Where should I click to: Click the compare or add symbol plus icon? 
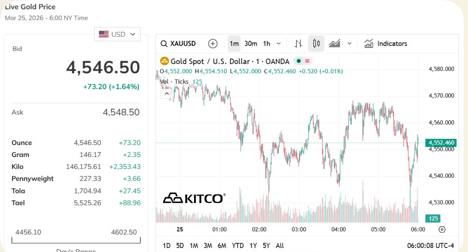click(x=213, y=44)
